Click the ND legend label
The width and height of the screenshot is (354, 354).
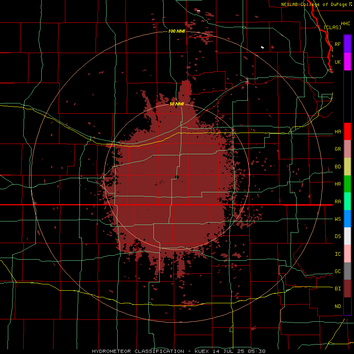pos(338,306)
